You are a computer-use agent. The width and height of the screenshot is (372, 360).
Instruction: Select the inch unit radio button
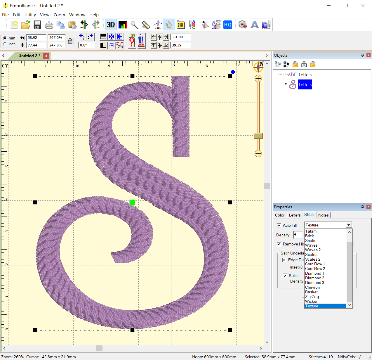pos(5,44)
